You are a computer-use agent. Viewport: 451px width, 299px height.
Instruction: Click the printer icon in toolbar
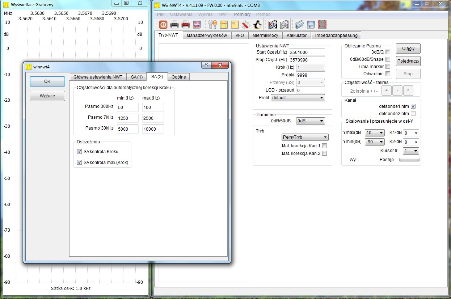pyautogui.click(x=174, y=25)
